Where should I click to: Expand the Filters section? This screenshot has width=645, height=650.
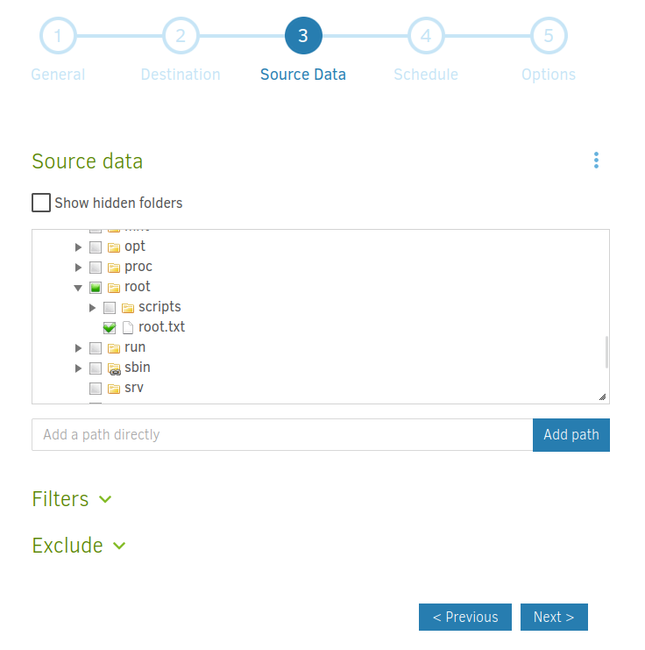[72, 499]
